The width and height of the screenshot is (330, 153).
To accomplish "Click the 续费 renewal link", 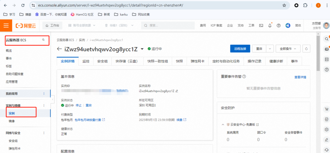I will (179, 120).
